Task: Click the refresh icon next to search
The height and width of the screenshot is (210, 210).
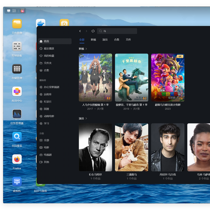Action: pyautogui.click(x=93, y=31)
